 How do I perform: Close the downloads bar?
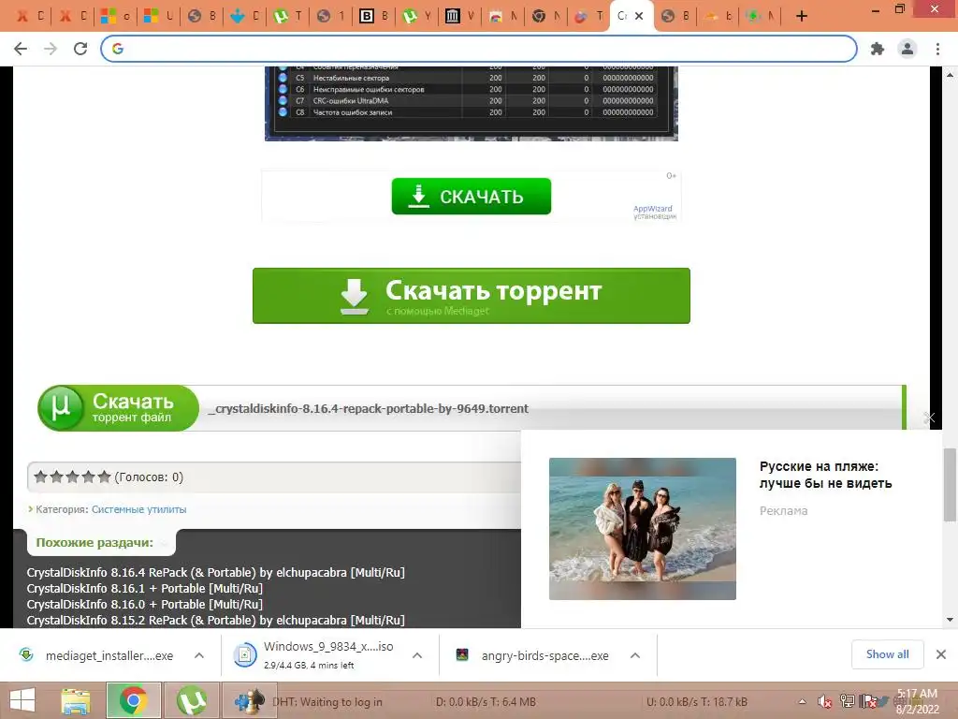941,654
